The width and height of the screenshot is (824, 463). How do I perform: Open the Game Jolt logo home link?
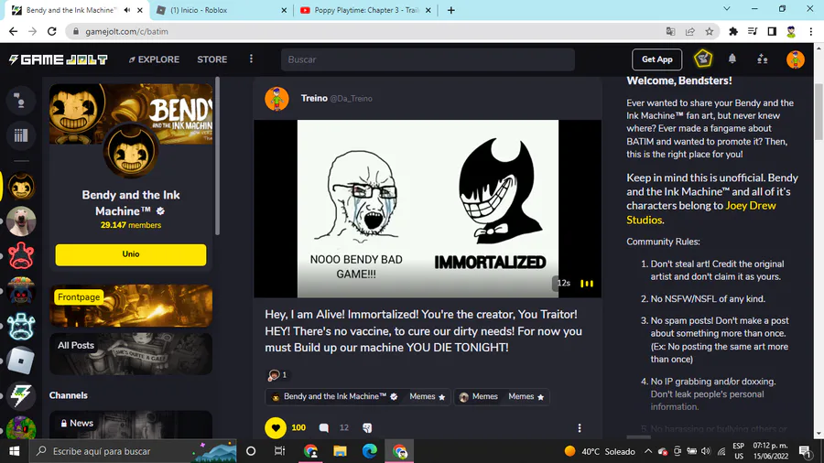pyautogui.click(x=58, y=59)
